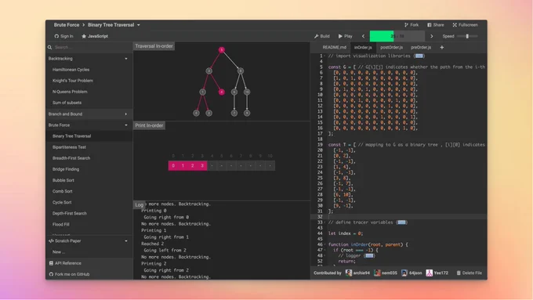
Task: Expand folded logger code on line 48
Action: point(369,256)
